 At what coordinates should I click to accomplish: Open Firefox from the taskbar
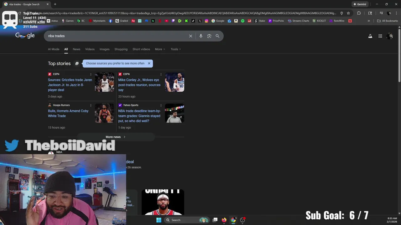click(224, 220)
